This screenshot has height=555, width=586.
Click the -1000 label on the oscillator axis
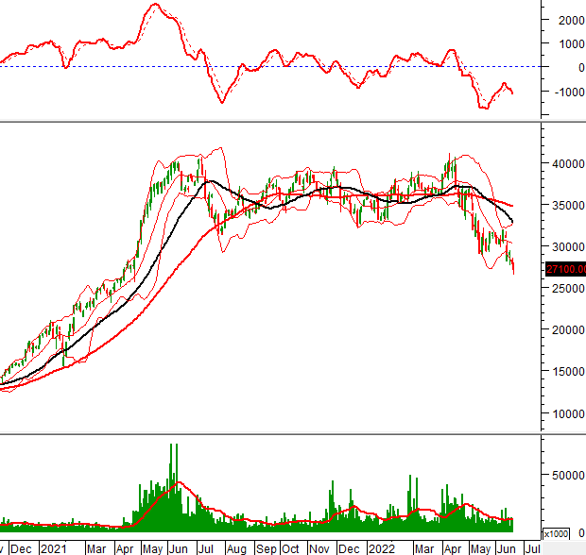(x=568, y=92)
